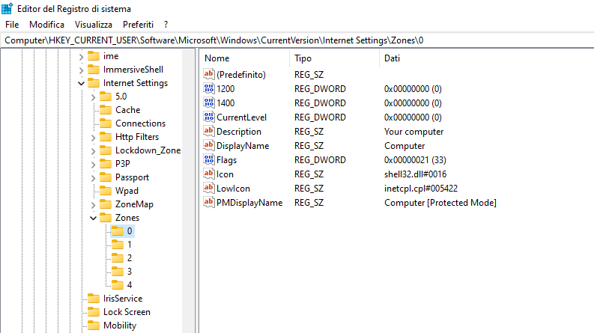
Task: Select the ime folder icon
Action: [93, 56]
